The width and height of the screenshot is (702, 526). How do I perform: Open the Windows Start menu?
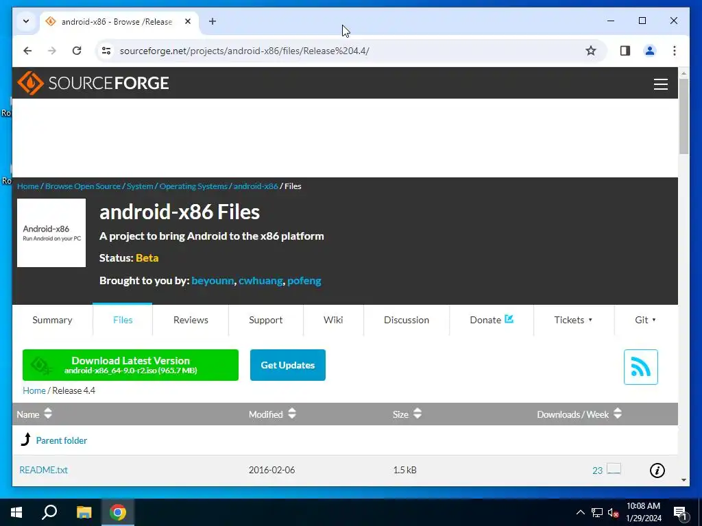(16, 512)
